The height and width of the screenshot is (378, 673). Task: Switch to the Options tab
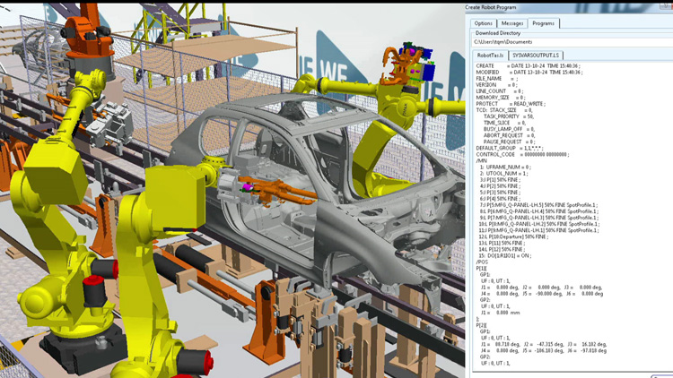click(484, 23)
